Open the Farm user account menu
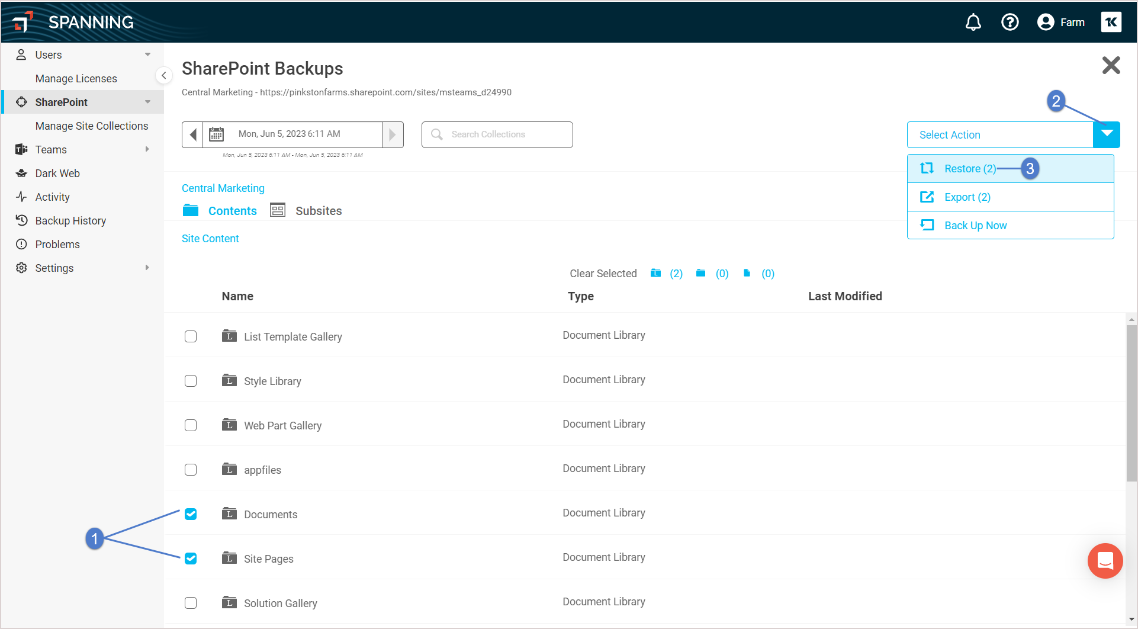This screenshot has width=1138, height=629. [x=1061, y=23]
